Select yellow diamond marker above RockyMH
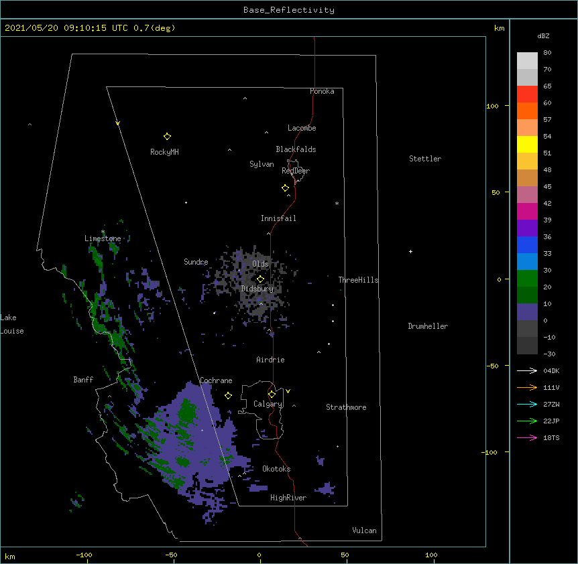The image size is (578, 564). pos(167,137)
